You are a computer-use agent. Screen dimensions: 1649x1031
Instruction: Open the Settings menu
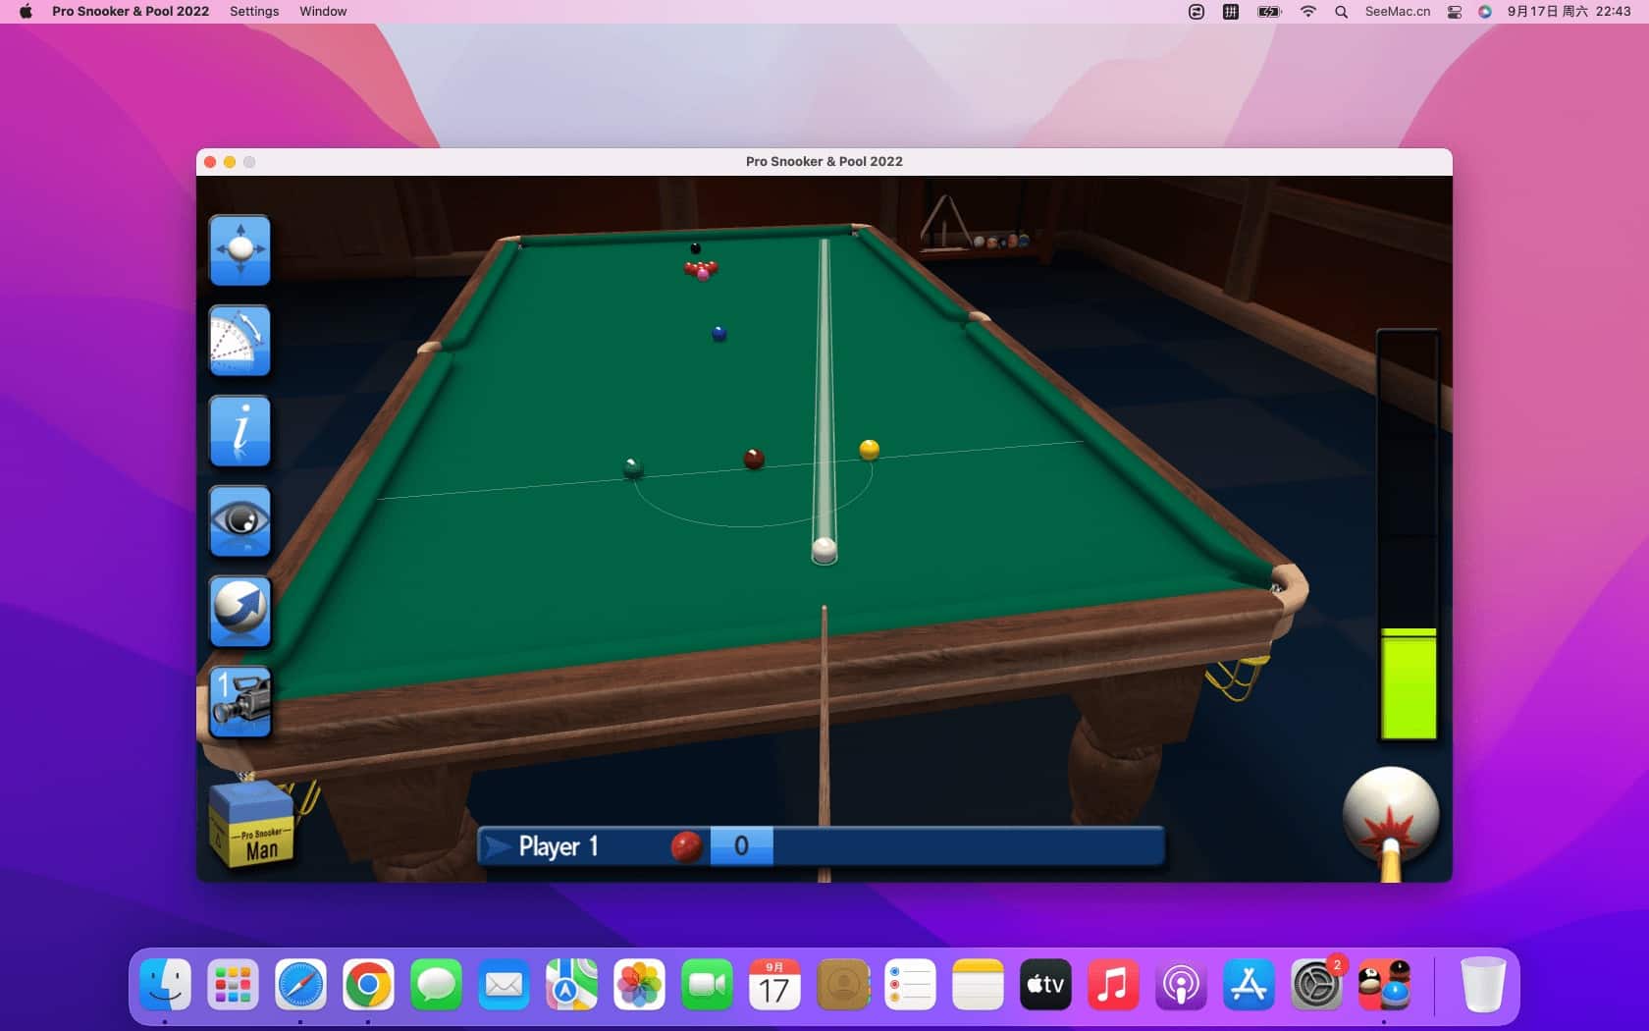[254, 12]
